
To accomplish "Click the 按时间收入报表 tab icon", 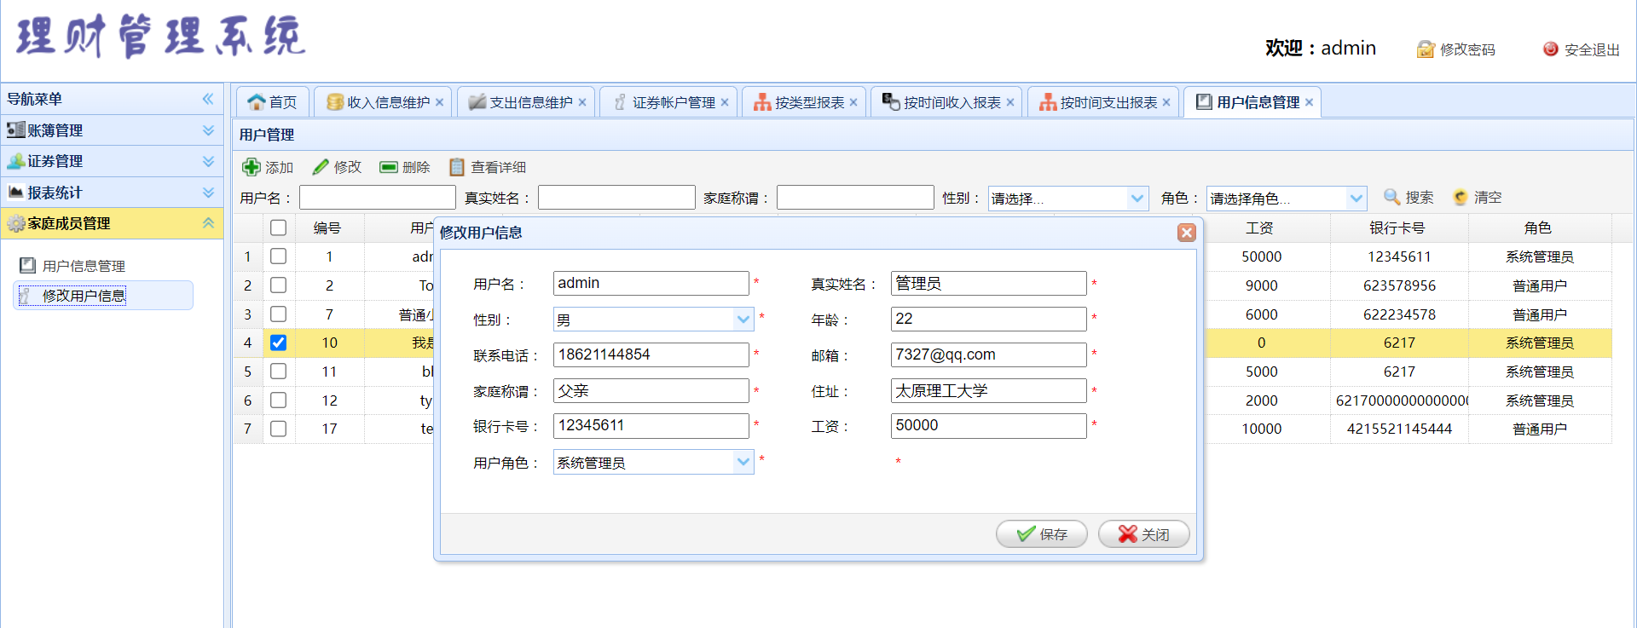I will click(x=891, y=102).
